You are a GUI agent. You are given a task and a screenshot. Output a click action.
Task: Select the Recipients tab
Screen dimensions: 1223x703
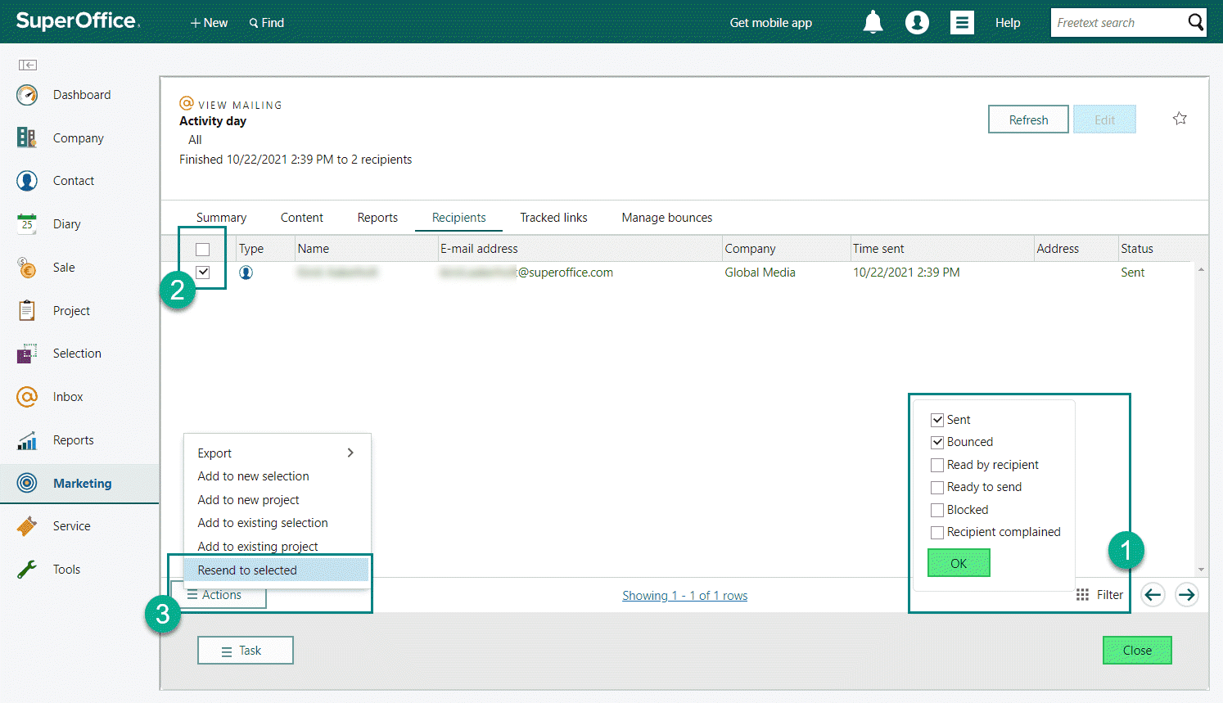click(x=458, y=218)
